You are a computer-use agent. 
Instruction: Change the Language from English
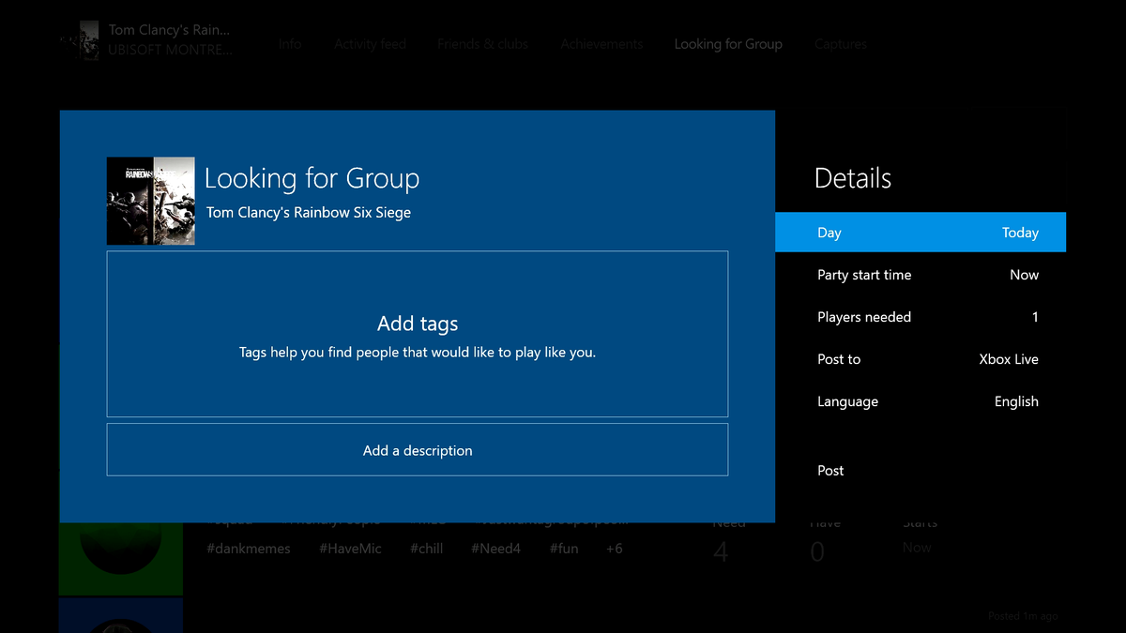pos(921,400)
